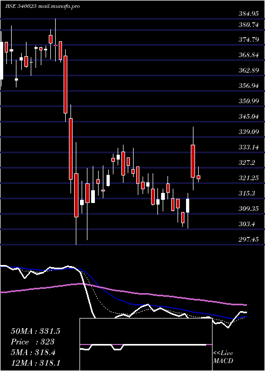
Task: Click the 333.14 price axis label
Action: (x=248, y=147)
